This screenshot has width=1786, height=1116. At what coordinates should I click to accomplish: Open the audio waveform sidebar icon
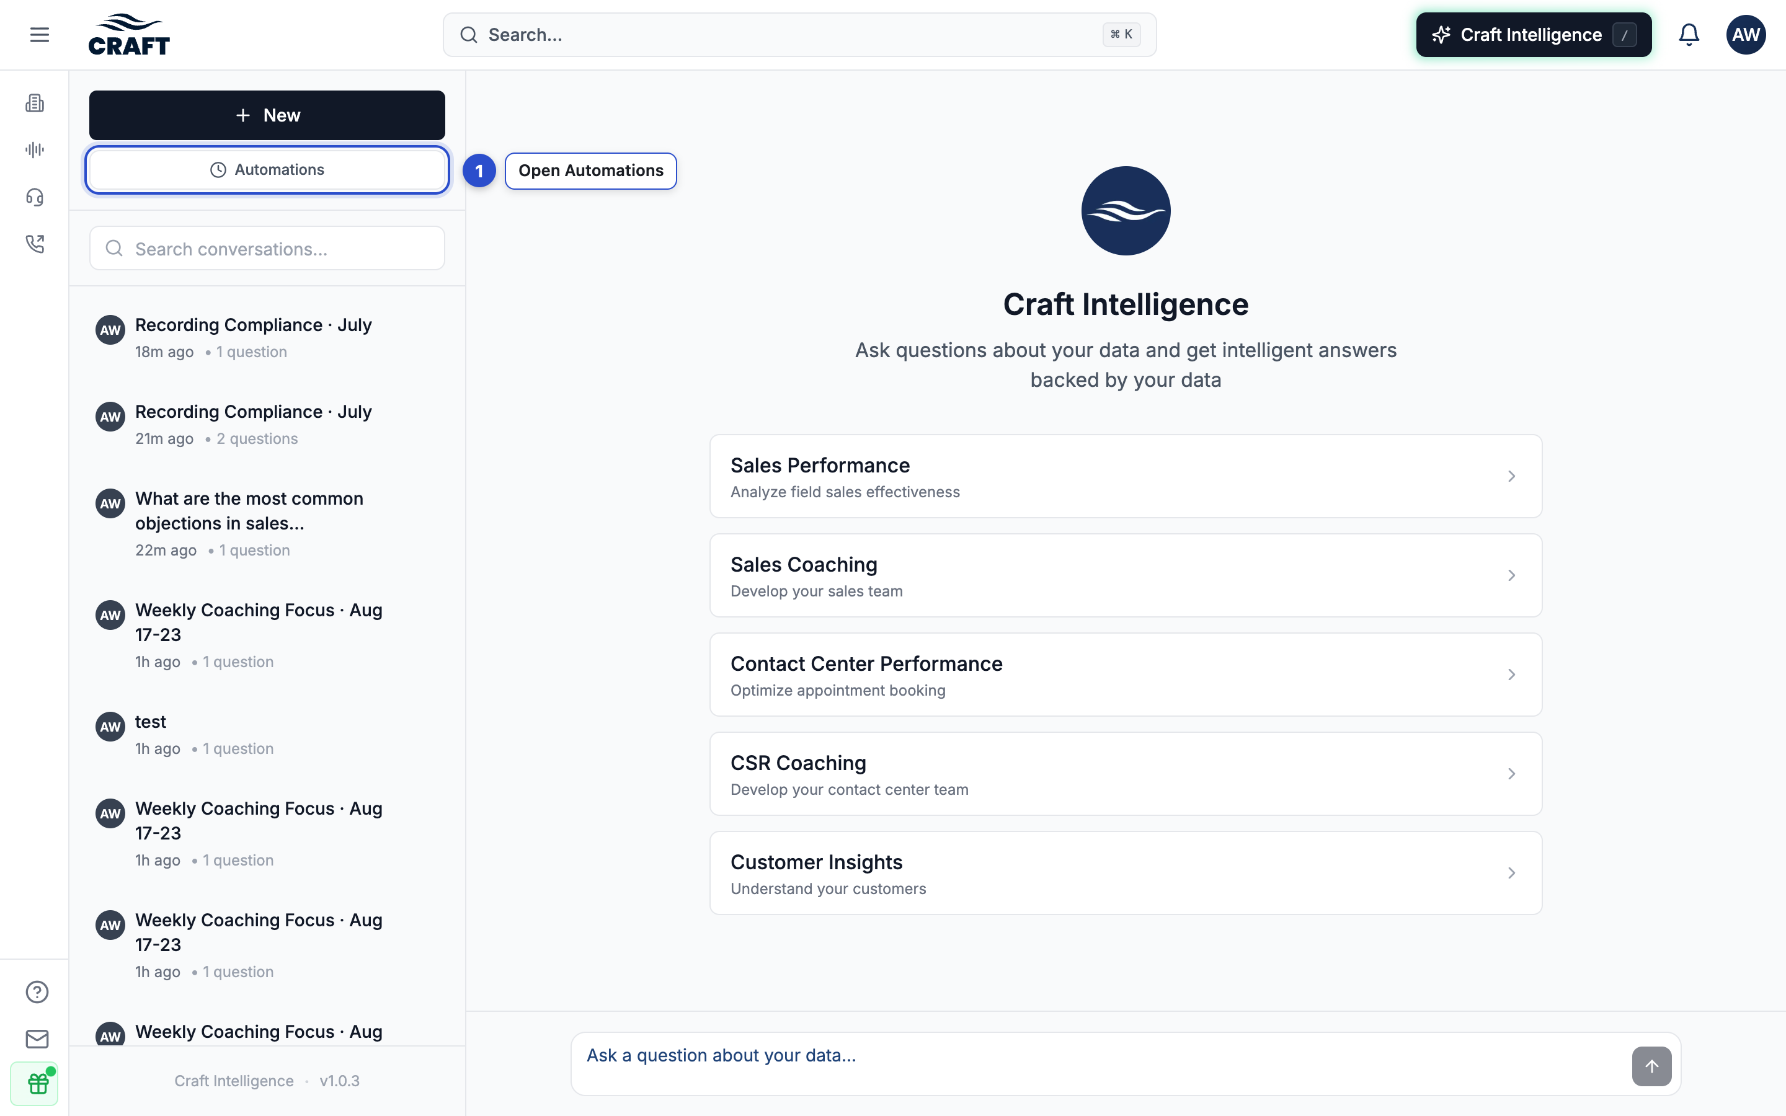35,150
